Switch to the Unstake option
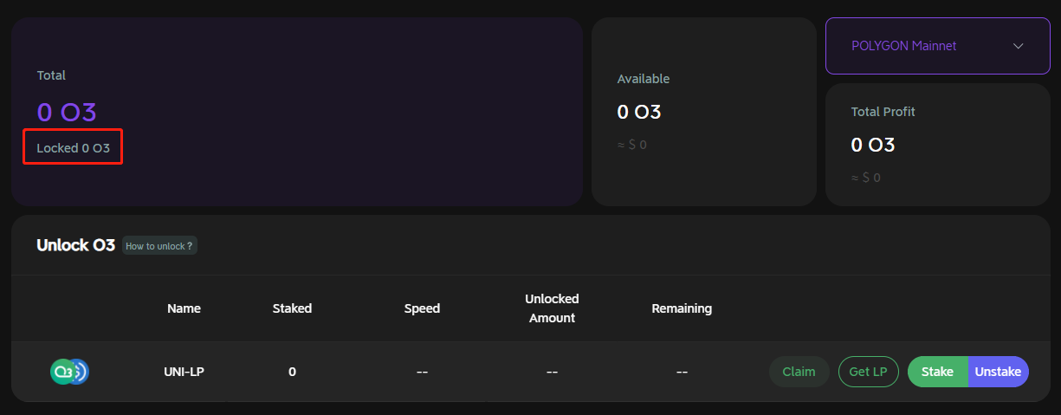 click(x=998, y=372)
